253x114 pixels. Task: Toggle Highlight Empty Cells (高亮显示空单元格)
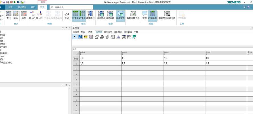167,15
